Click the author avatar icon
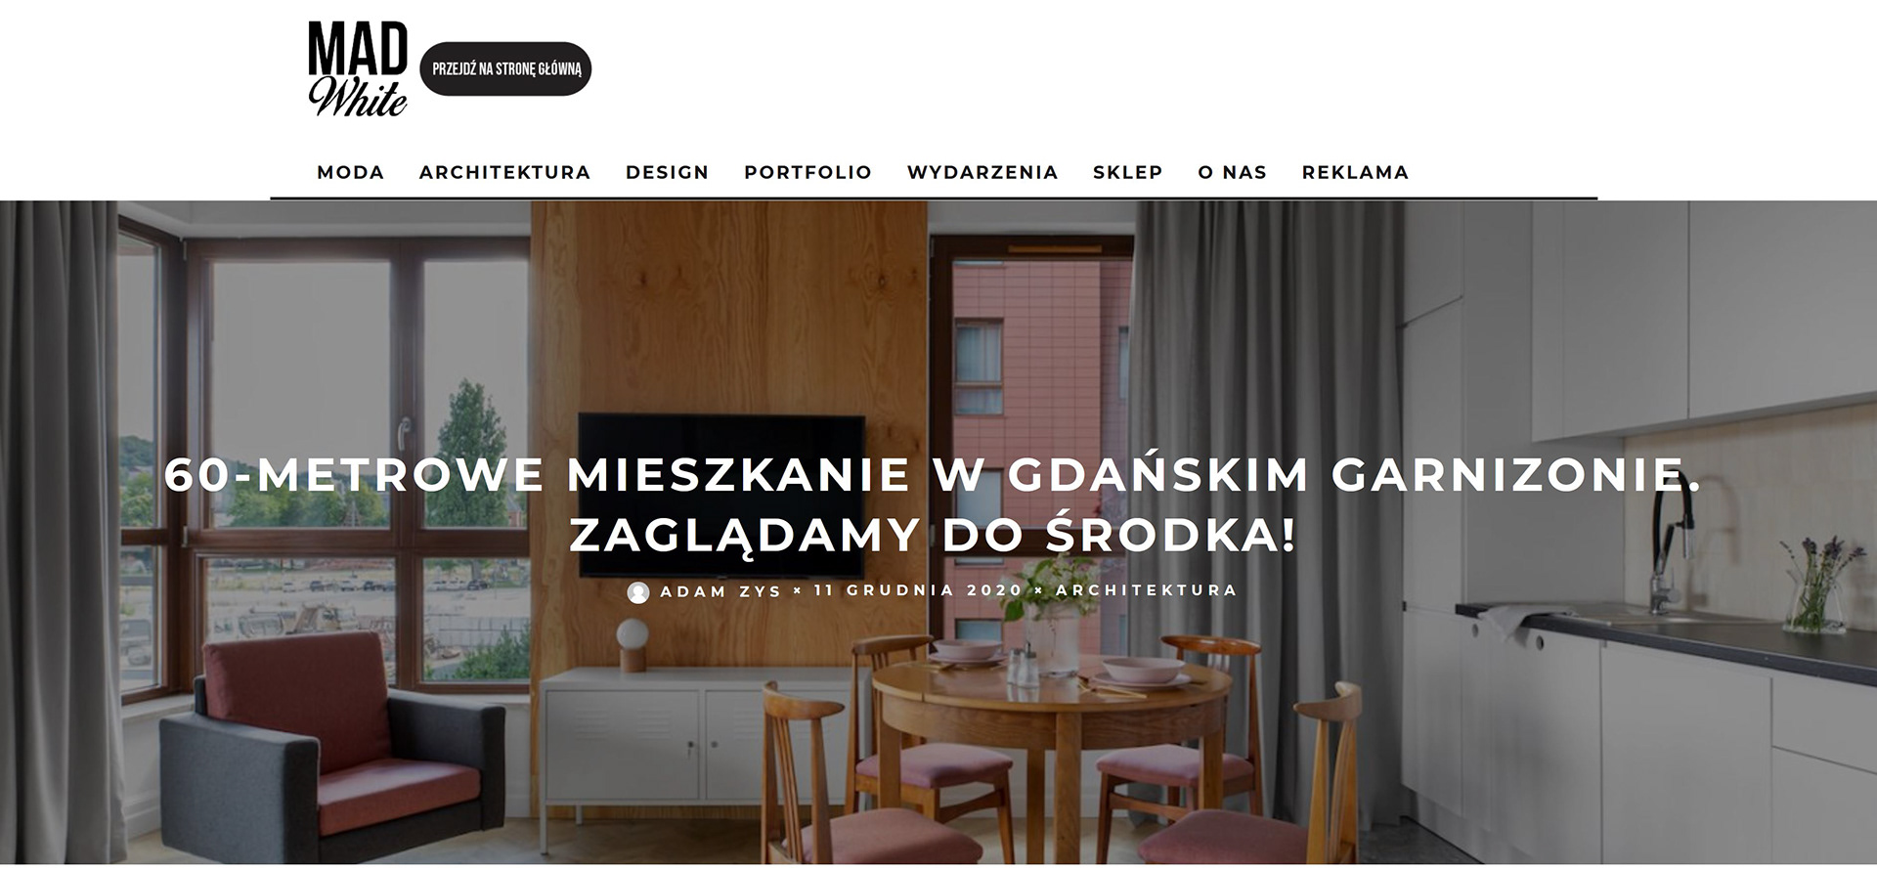The image size is (1877, 869). pyautogui.click(x=638, y=592)
